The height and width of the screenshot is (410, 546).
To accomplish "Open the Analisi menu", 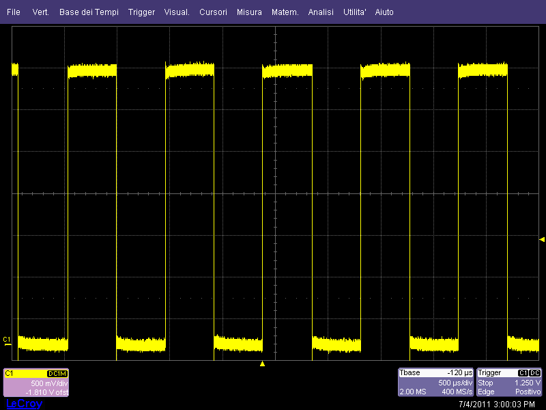I will 321,12.
